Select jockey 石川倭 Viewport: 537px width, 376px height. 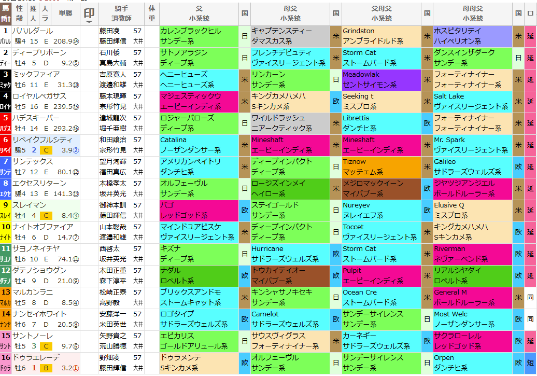tap(109, 53)
